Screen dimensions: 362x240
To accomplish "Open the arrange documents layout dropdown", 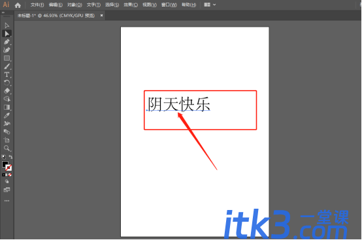I will tap(210, 5).
